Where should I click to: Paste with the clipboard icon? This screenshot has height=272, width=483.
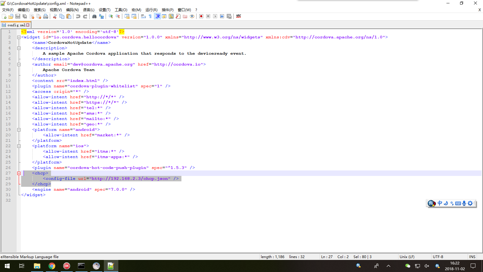point(69,16)
